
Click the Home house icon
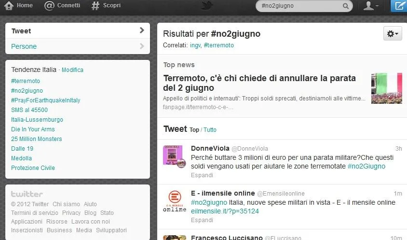[x=9, y=6]
